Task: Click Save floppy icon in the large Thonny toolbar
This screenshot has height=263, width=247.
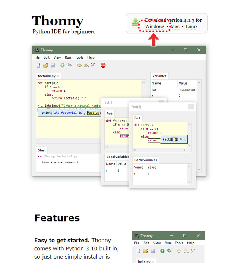Action: pyautogui.click(x=53, y=65)
